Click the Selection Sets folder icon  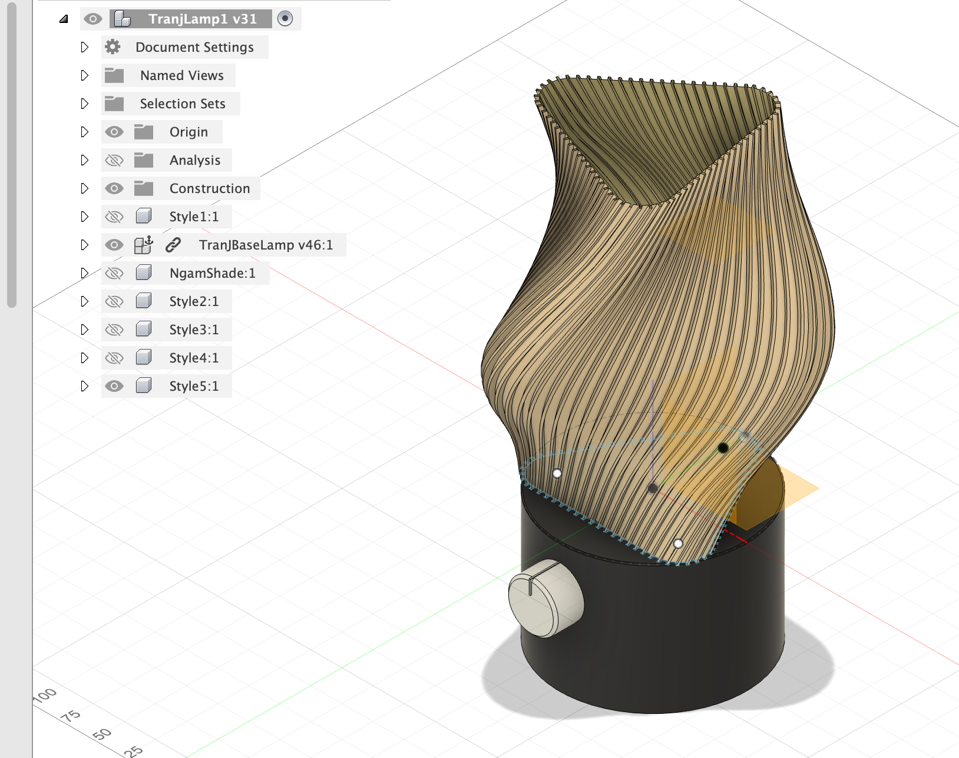[114, 104]
